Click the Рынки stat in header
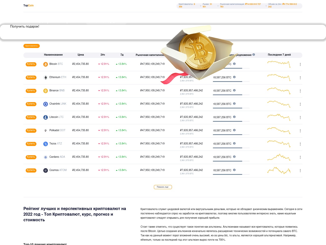 pos(207,5)
